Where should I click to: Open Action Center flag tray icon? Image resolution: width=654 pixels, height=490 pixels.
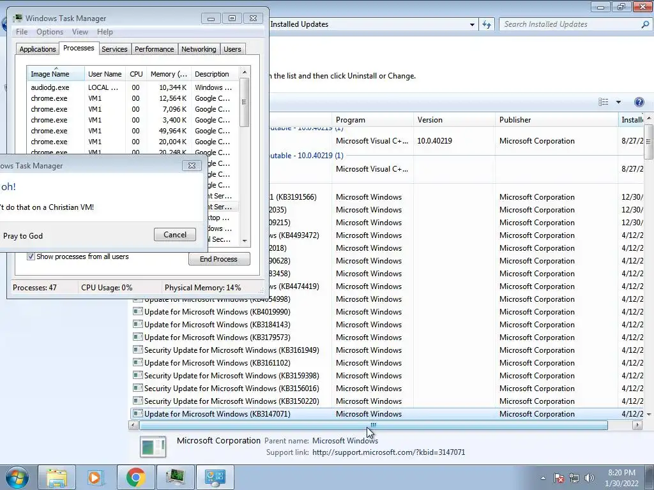click(559, 478)
